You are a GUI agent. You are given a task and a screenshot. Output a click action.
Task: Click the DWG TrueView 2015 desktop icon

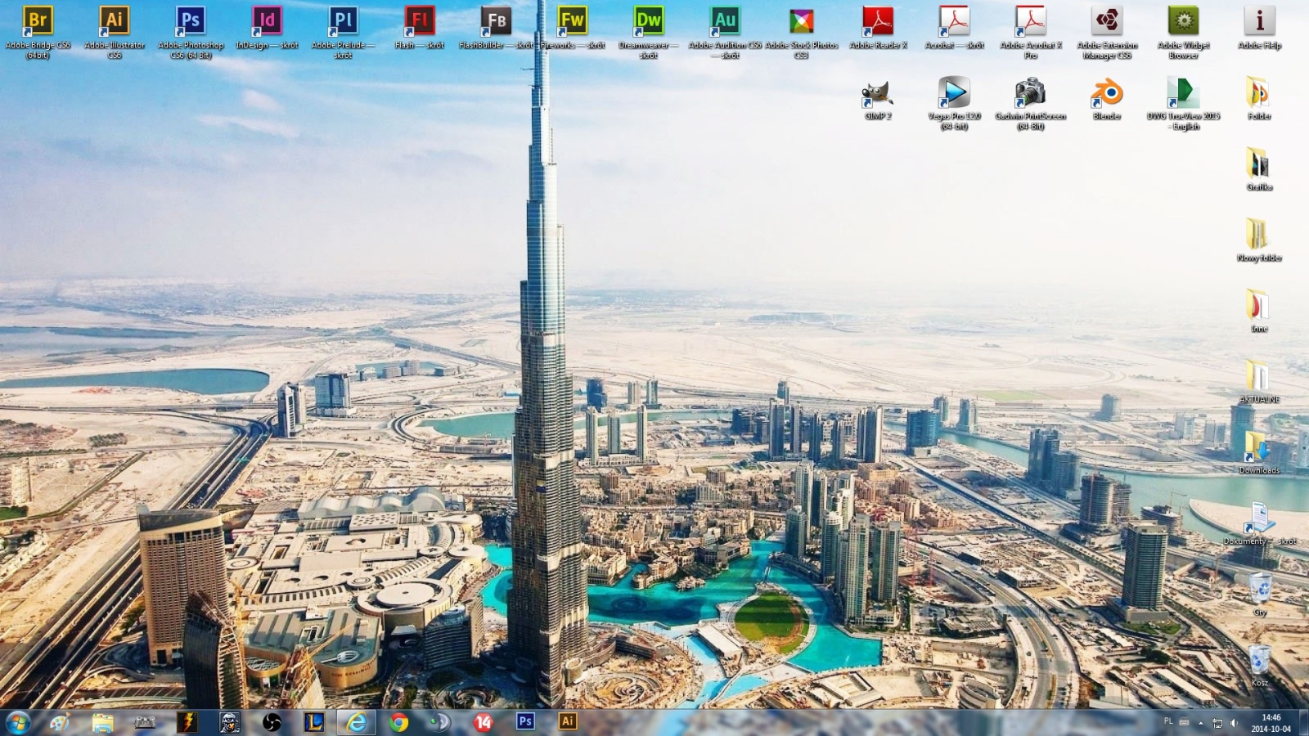point(1183,103)
